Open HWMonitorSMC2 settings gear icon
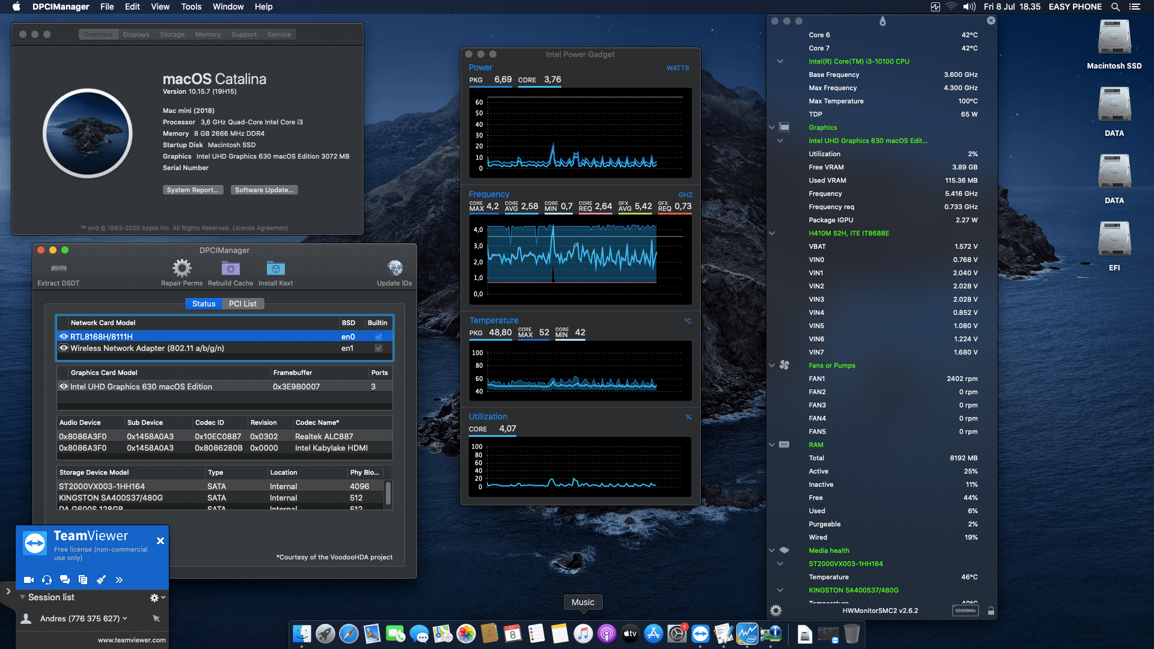Viewport: 1154px width, 649px height. pos(776,611)
